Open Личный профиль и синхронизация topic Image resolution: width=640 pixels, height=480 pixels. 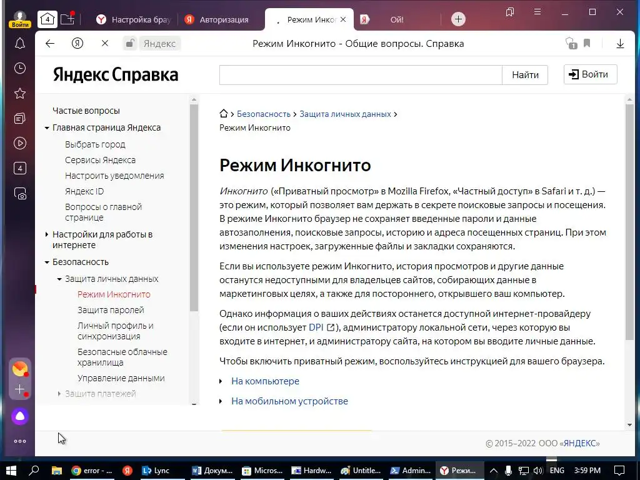[115, 331]
